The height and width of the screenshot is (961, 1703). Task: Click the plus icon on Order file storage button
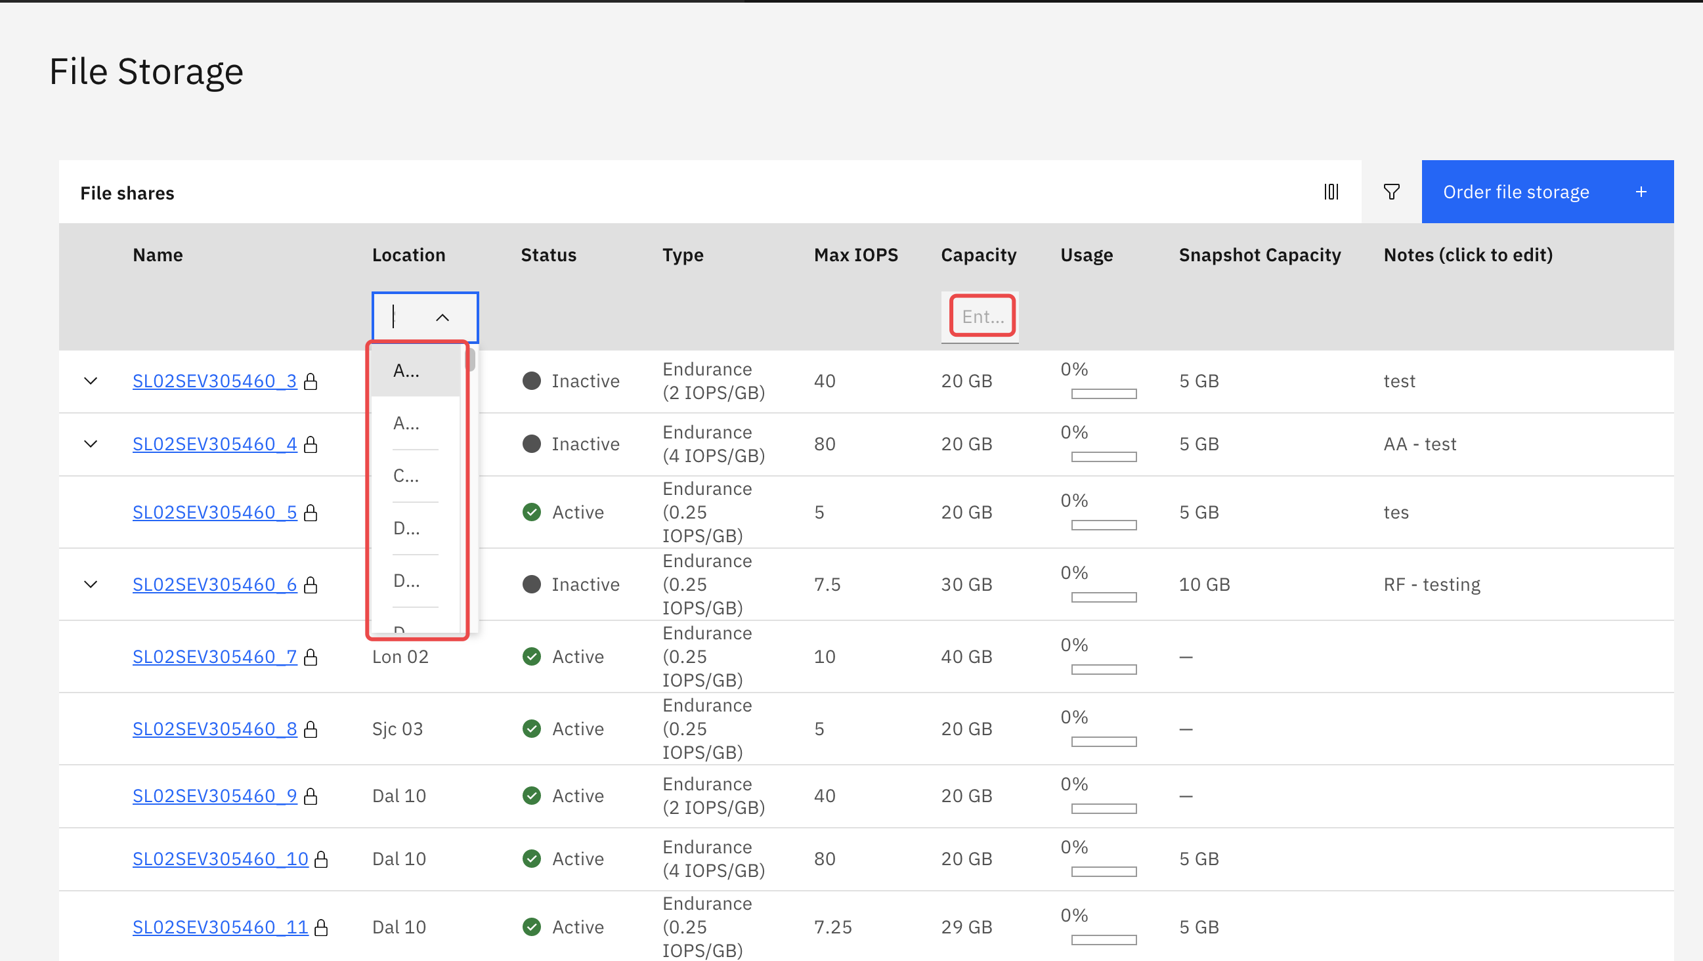tap(1641, 192)
